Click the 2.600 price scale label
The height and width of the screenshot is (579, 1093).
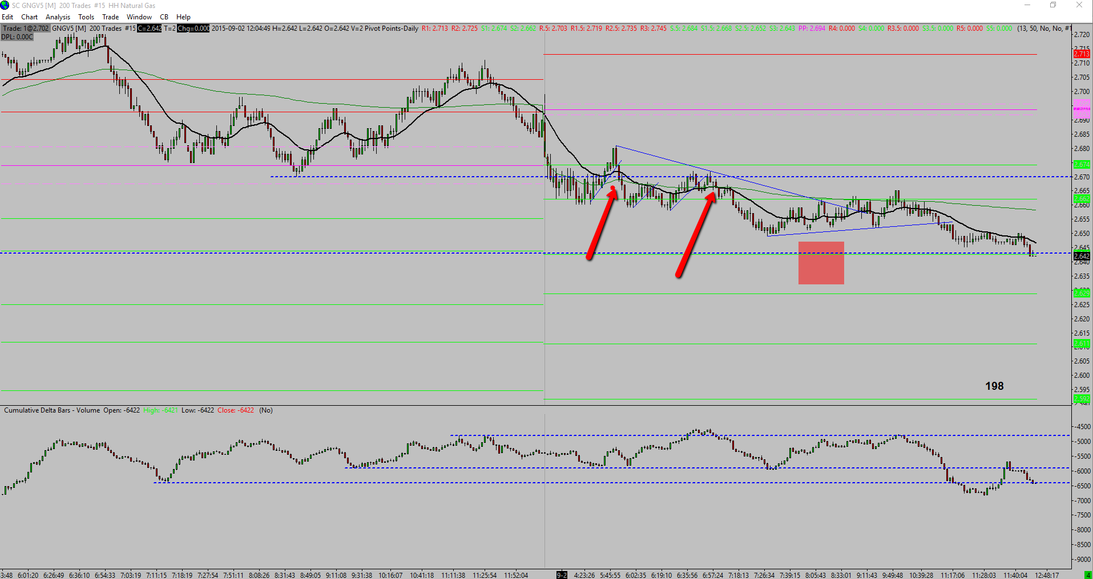point(1082,376)
